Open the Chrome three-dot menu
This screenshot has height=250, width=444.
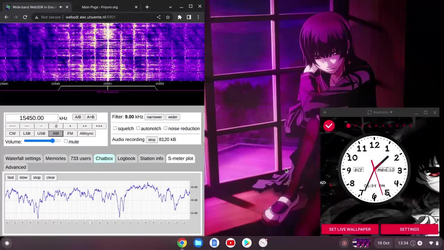coord(198,17)
